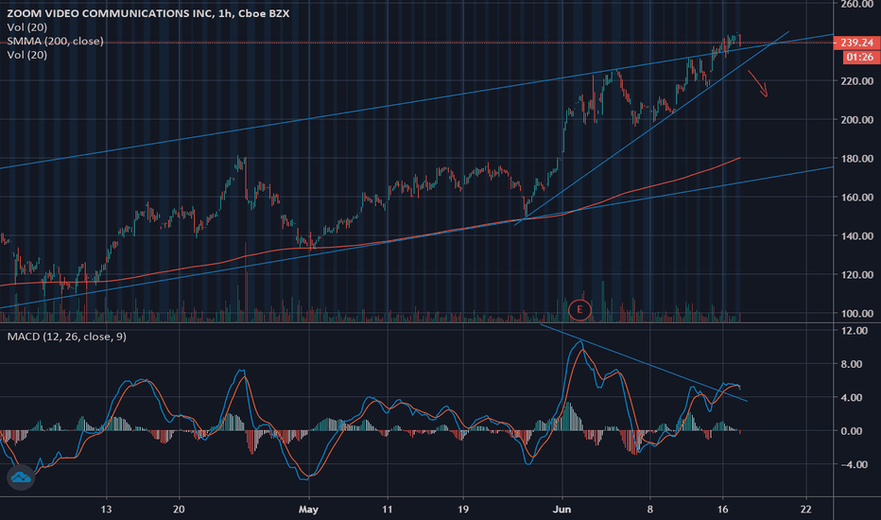Click the 220.00 price axis label
This screenshot has height=520, width=881.
tap(856, 81)
